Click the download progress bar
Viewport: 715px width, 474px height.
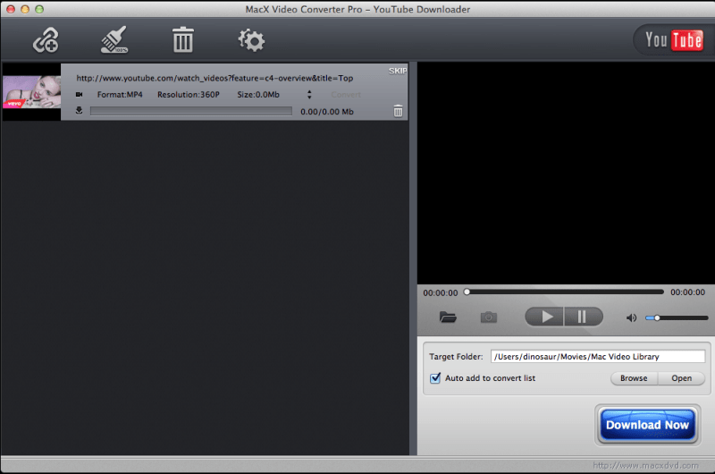tap(191, 111)
